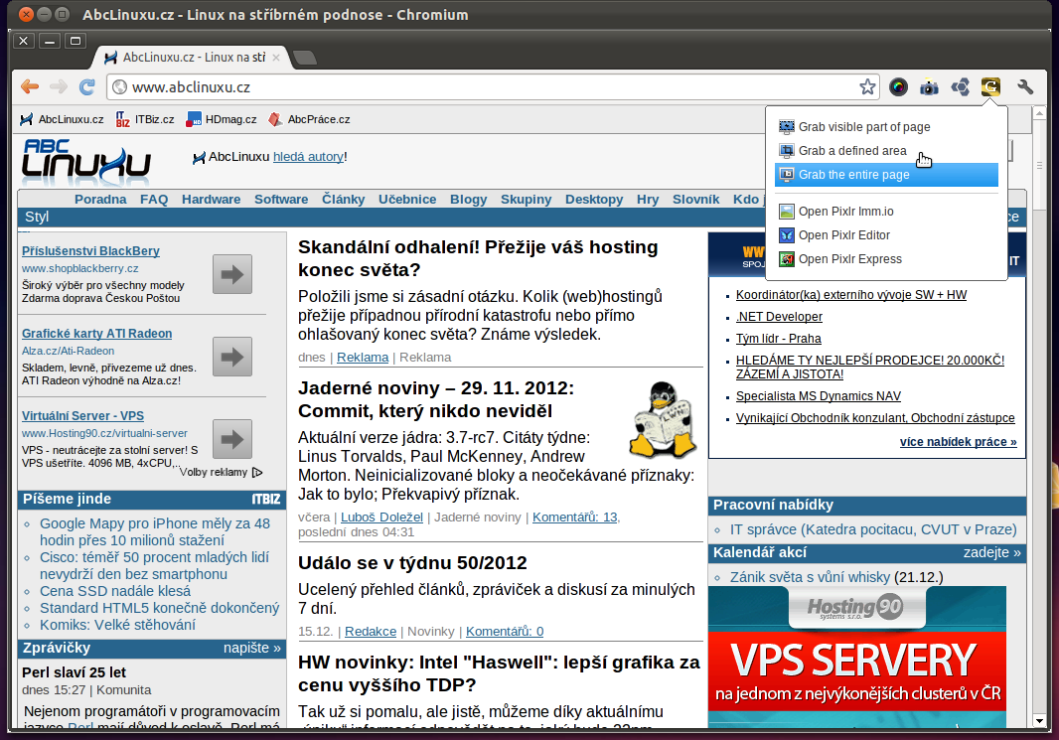Viewport: 1059px width, 740px height.
Task: Go to the Hardware section
Action: coord(211,200)
